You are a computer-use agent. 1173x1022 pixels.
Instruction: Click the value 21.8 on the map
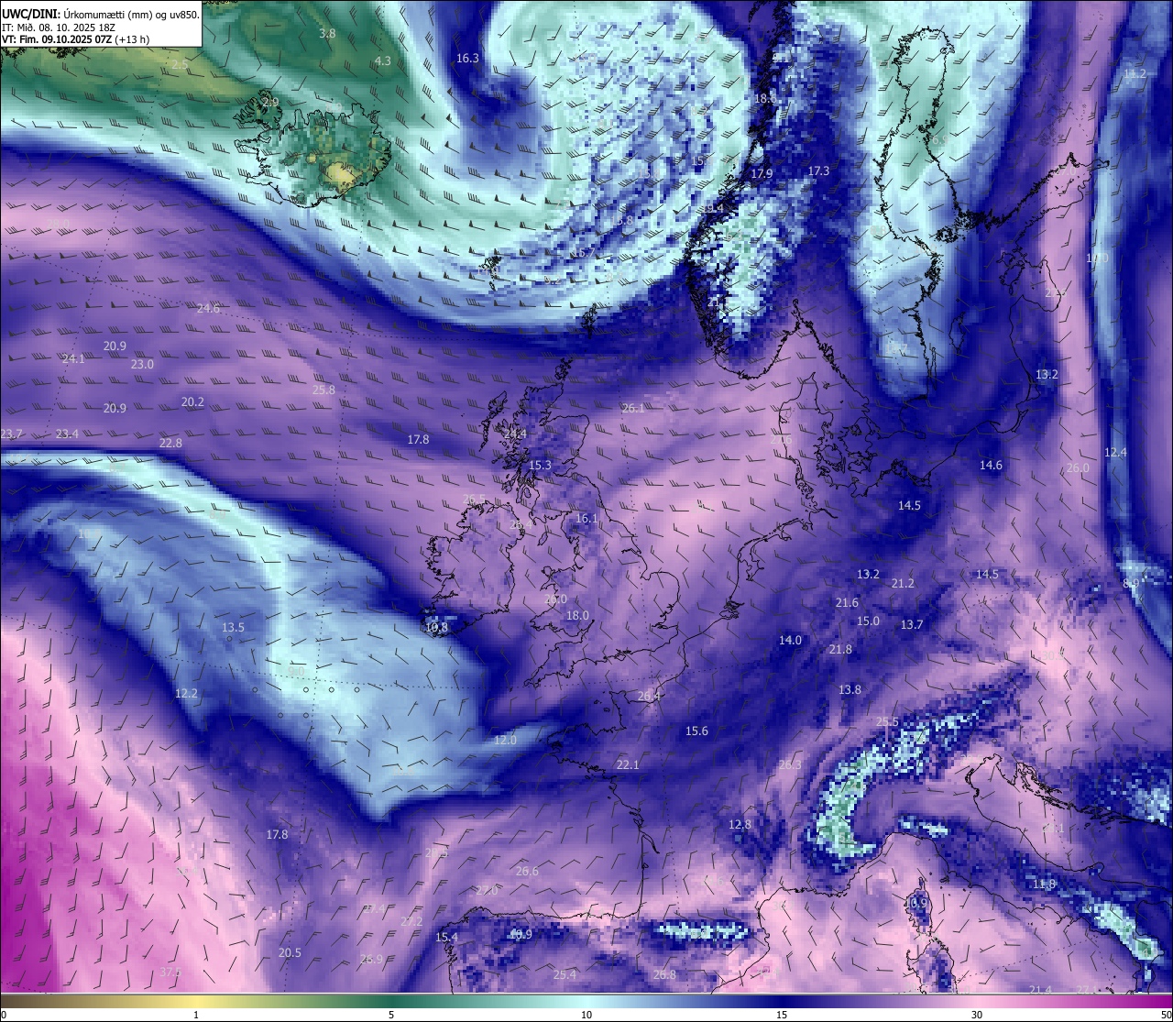coord(840,649)
